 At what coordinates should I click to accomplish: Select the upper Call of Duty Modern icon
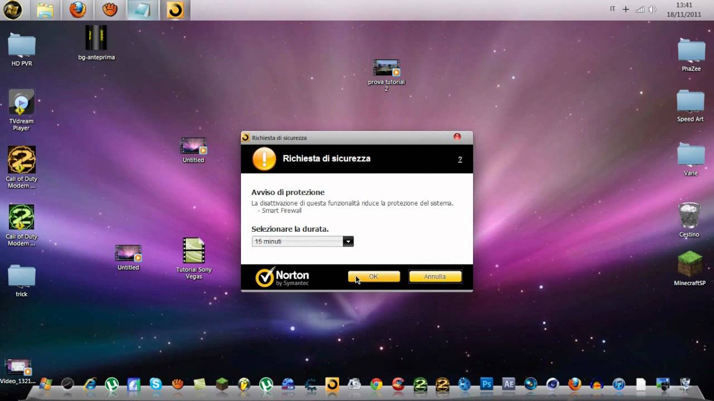21,167
